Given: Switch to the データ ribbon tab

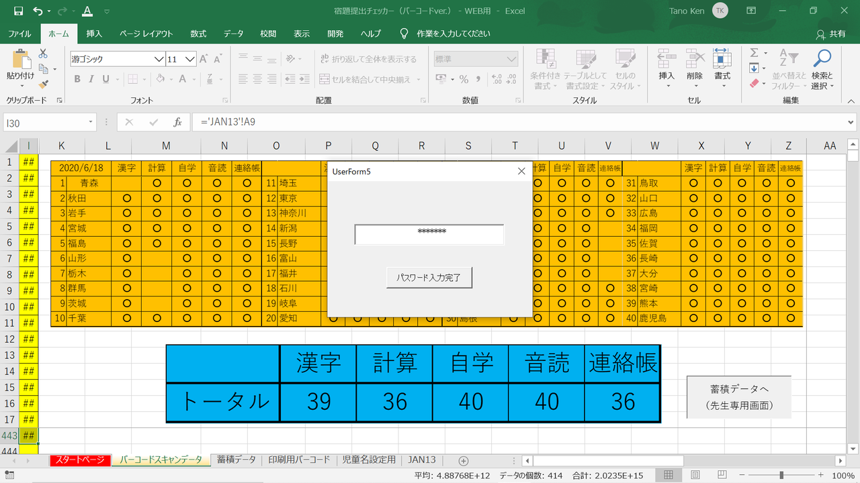Looking at the screenshot, I should pos(234,34).
